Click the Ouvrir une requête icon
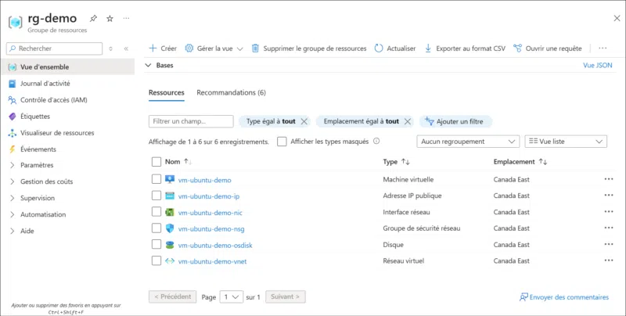Image resolution: width=626 pixels, height=316 pixels. click(517, 48)
